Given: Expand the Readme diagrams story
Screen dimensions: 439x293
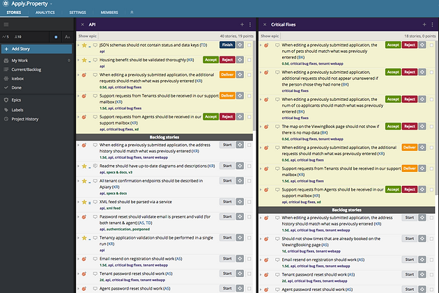Looking at the screenshot, I should 78,166.
